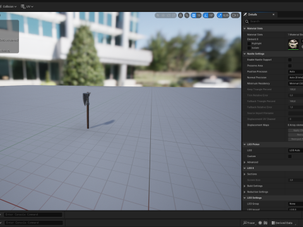Screen dimensions: 303x227
Task: Click the upper console command input
Action: pyautogui.click(x=33, y=214)
